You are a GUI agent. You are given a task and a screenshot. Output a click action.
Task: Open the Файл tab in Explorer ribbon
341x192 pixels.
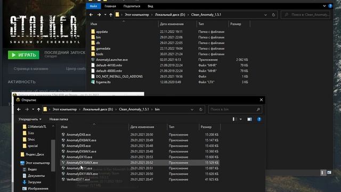(x=93, y=6)
